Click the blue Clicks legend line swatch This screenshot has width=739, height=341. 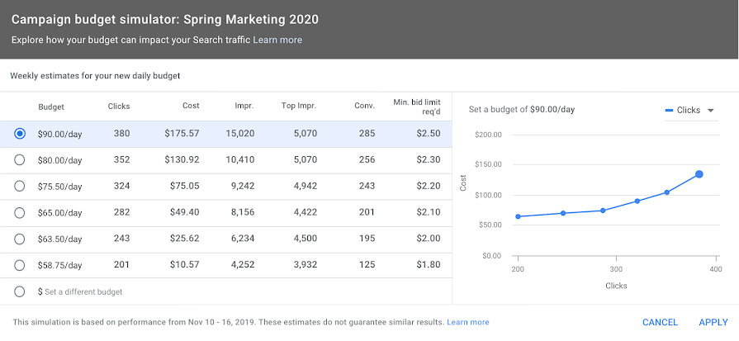pyautogui.click(x=669, y=111)
